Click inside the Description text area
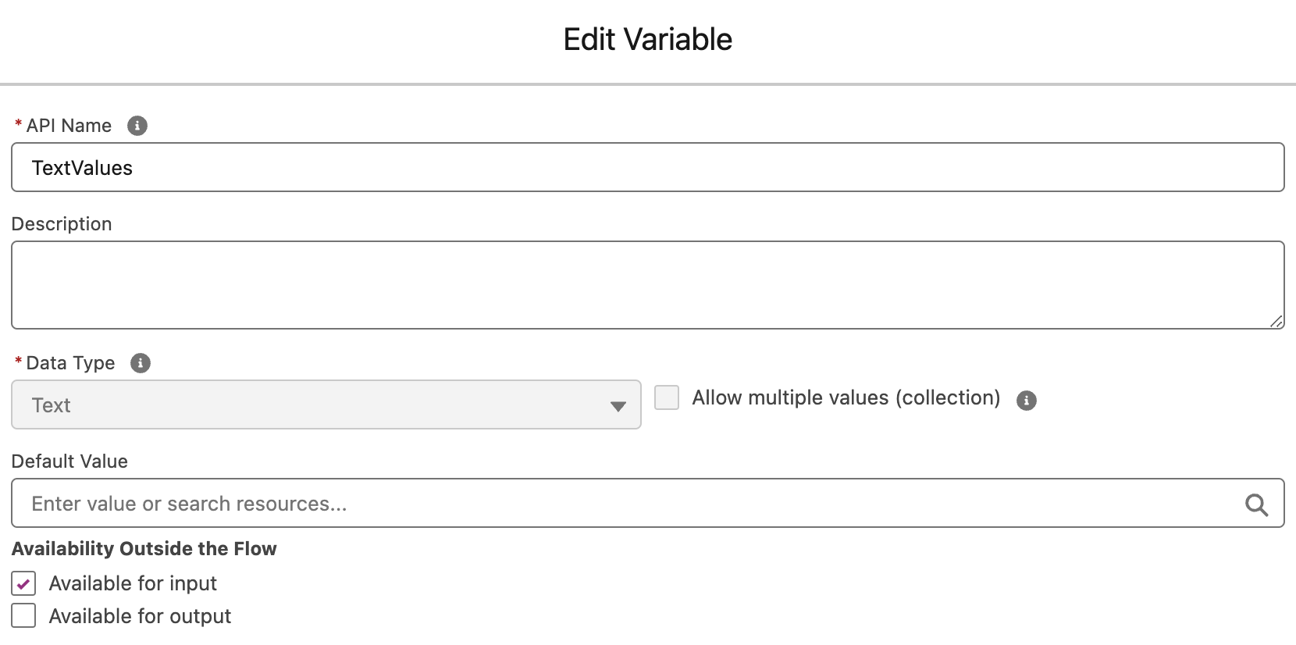This screenshot has width=1296, height=645. [x=547, y=285]
